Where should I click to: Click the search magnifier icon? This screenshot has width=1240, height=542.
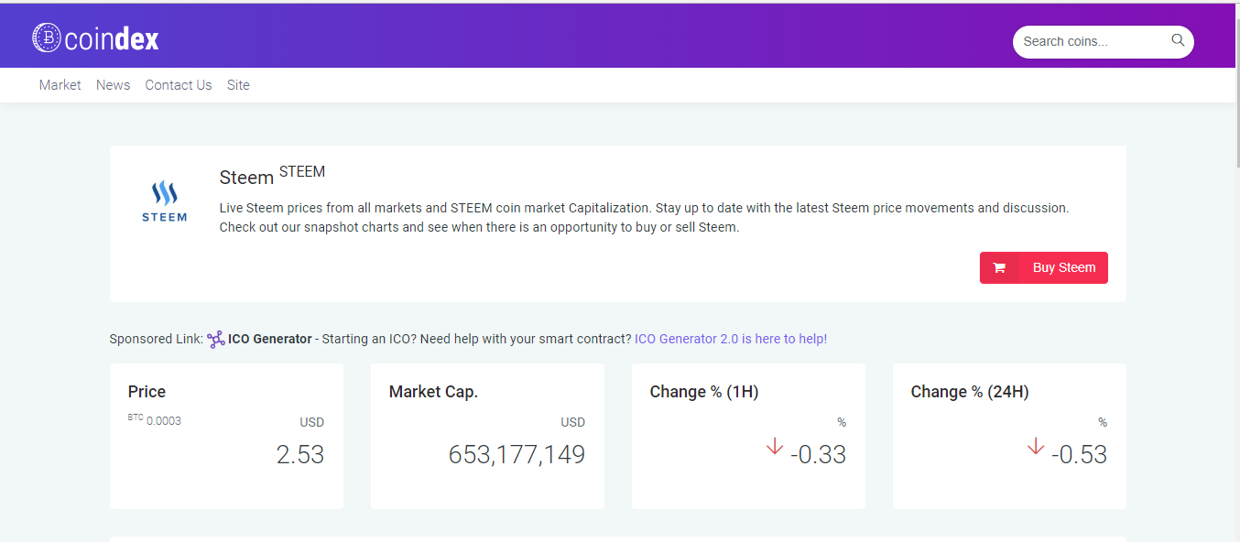pos(1178,40)
